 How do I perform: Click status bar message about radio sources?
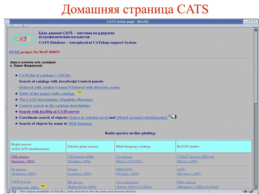tap(78, 191)
